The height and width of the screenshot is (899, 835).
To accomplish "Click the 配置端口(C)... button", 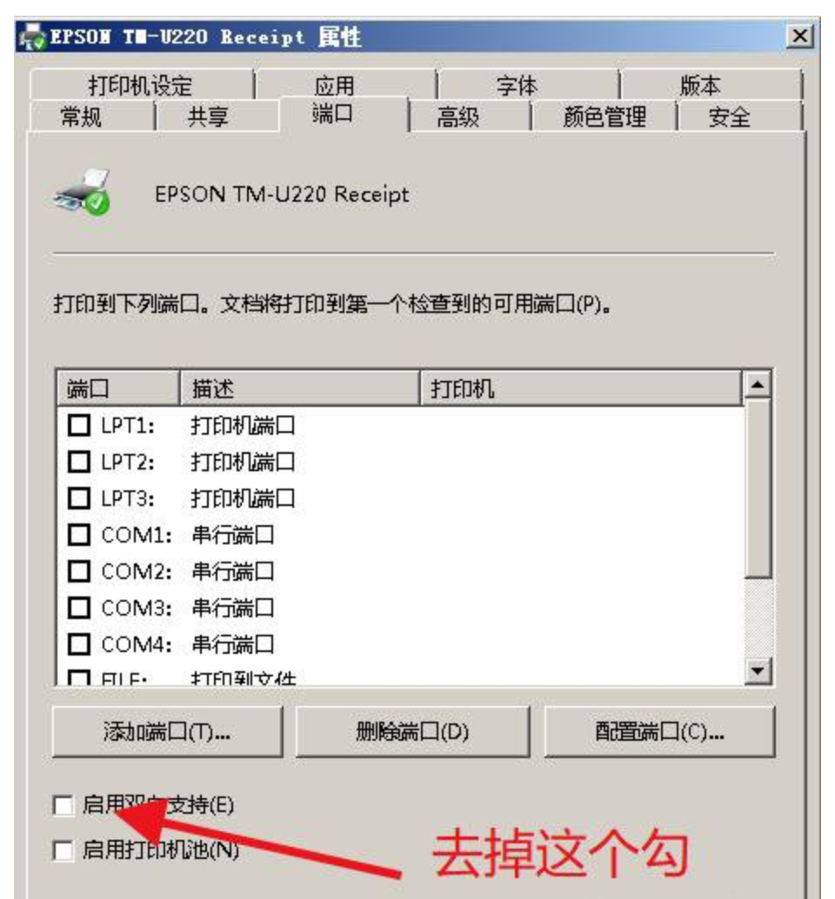I will (x=659, y=732).
